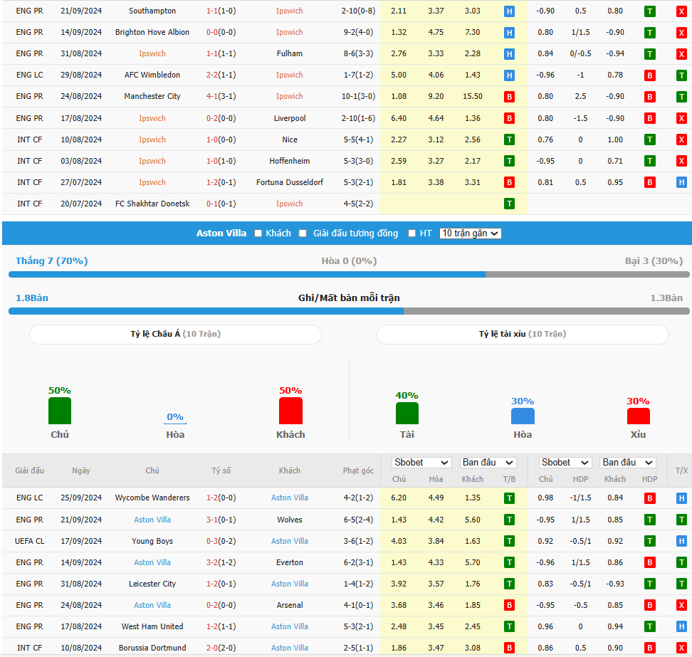Click blue H badge in West Ham United row
Image resolution: width=692 pixels, height=657 pixels.
click(x=681, y=626)
